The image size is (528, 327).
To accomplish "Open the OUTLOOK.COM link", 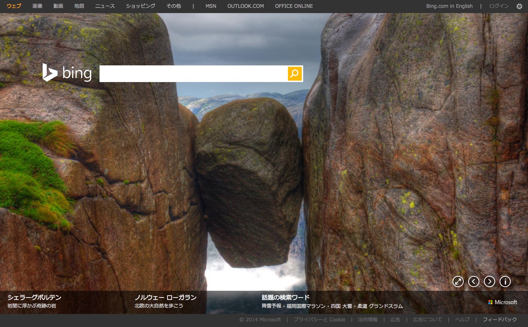I will coord(246,6).
